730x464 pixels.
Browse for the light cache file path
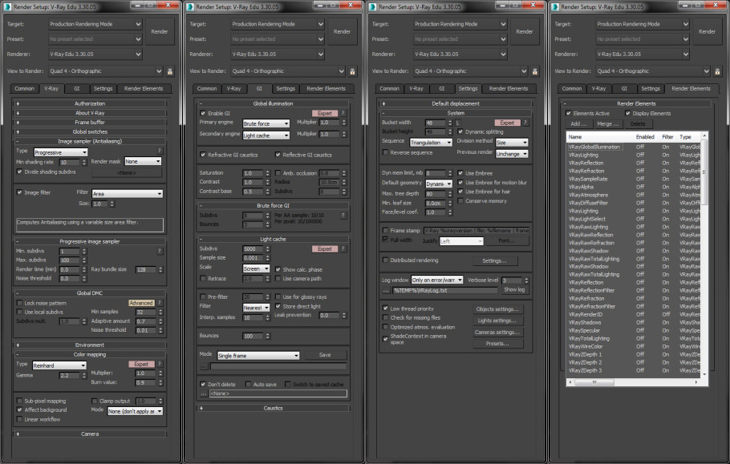[203, 366]
